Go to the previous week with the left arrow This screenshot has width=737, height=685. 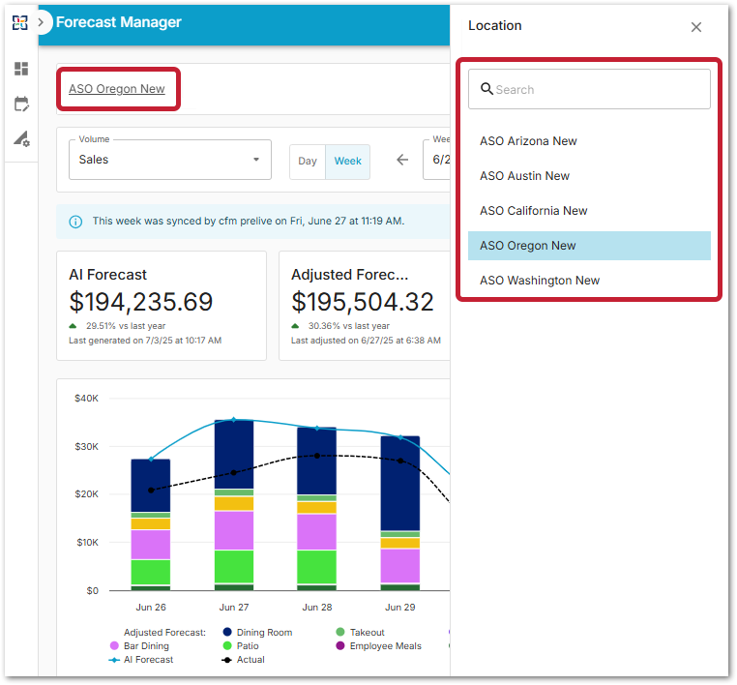pos(402,161)
